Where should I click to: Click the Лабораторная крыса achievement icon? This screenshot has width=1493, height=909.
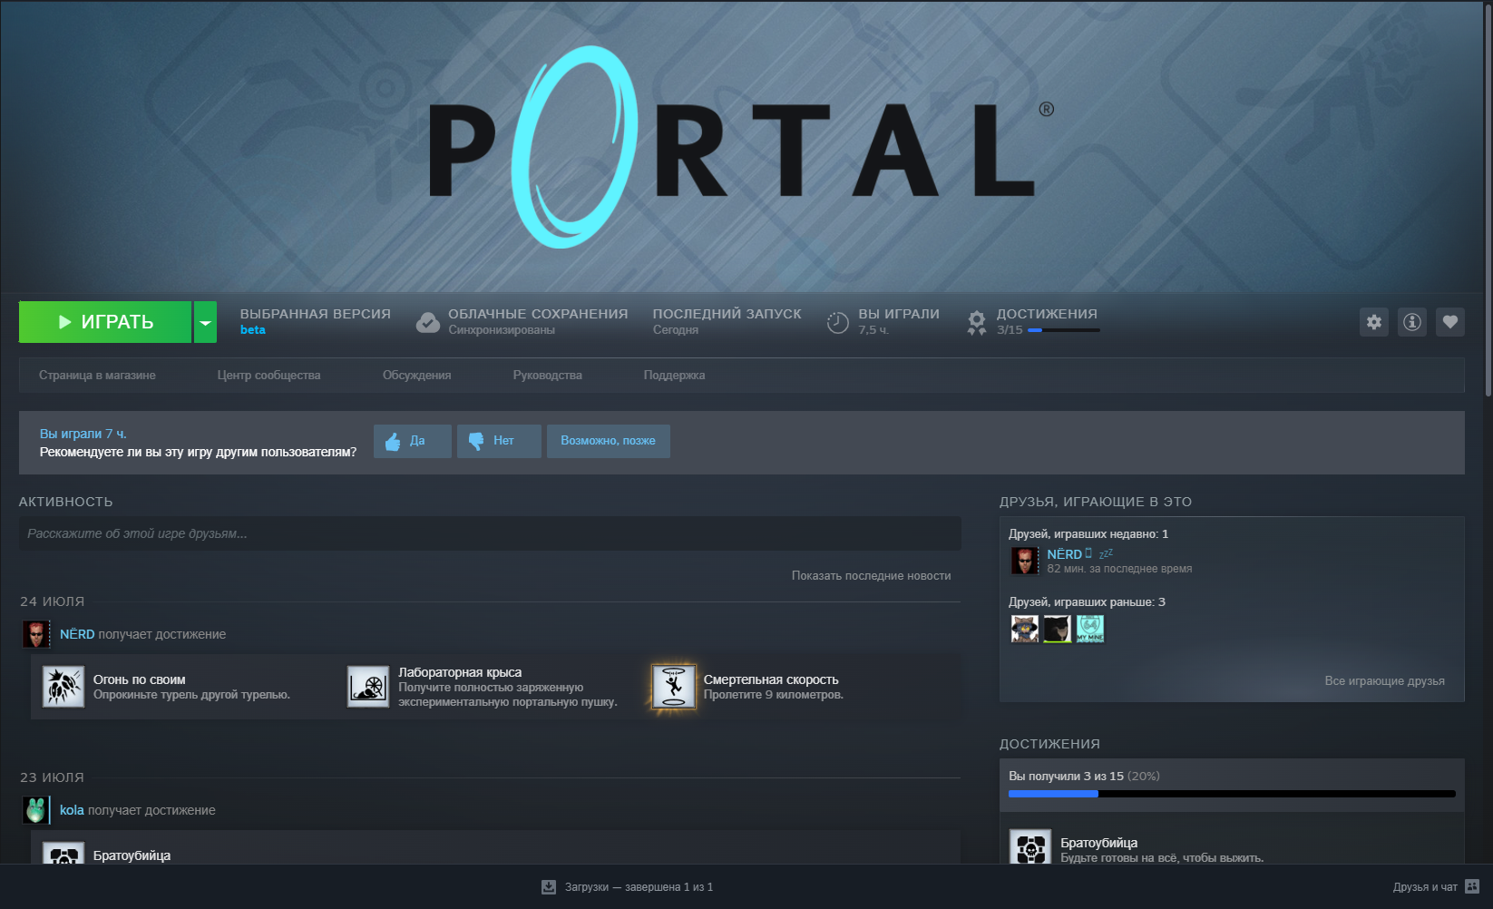(x=368, y=687)
